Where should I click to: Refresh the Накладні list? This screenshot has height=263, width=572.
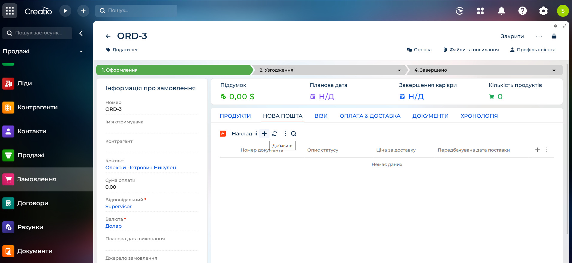[275, 134]
